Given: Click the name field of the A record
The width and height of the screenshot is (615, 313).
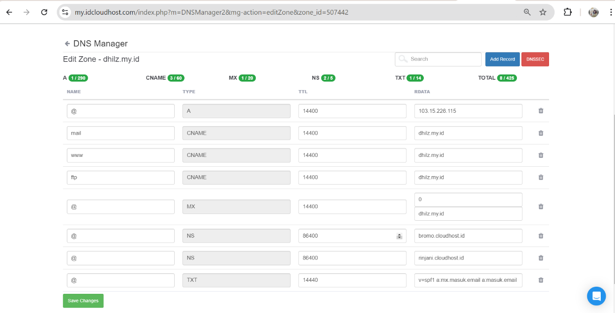Looking at the screenshot, I should click(121, 111).
